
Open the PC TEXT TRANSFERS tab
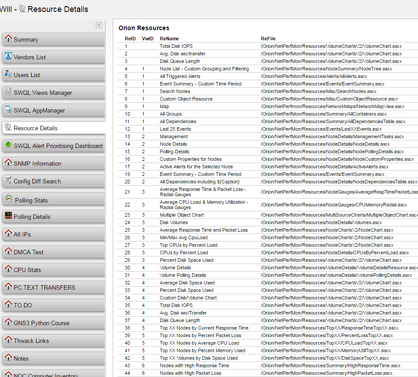(54, 288)
